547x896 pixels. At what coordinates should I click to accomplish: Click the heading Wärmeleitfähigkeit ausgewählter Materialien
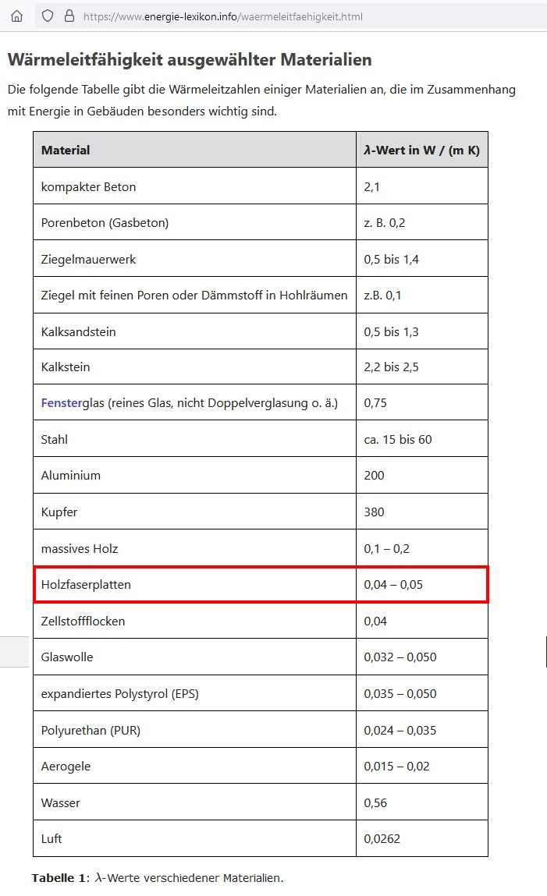[x=190, y=59]
